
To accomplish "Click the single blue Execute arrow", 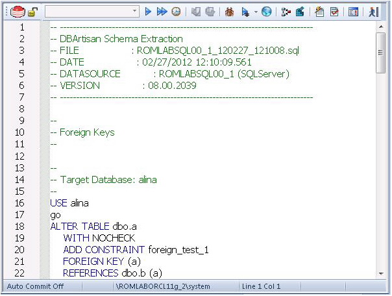I will click(148, 12).
